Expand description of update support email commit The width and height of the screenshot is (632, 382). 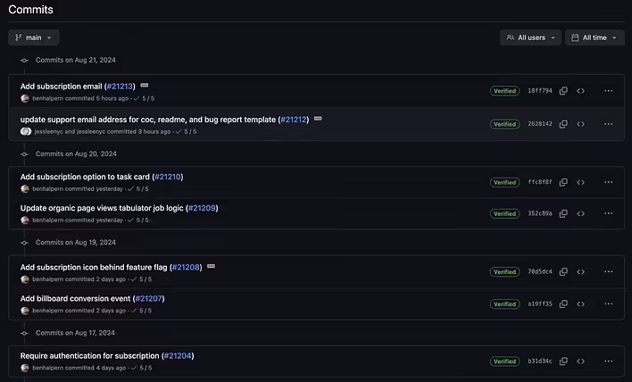click(318, 119)
